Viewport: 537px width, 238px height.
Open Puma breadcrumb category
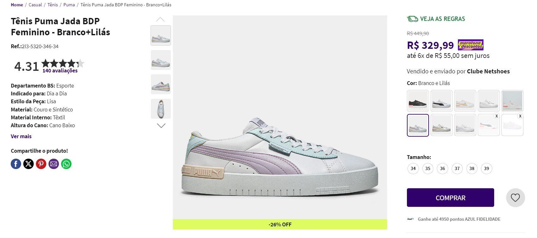69,5
